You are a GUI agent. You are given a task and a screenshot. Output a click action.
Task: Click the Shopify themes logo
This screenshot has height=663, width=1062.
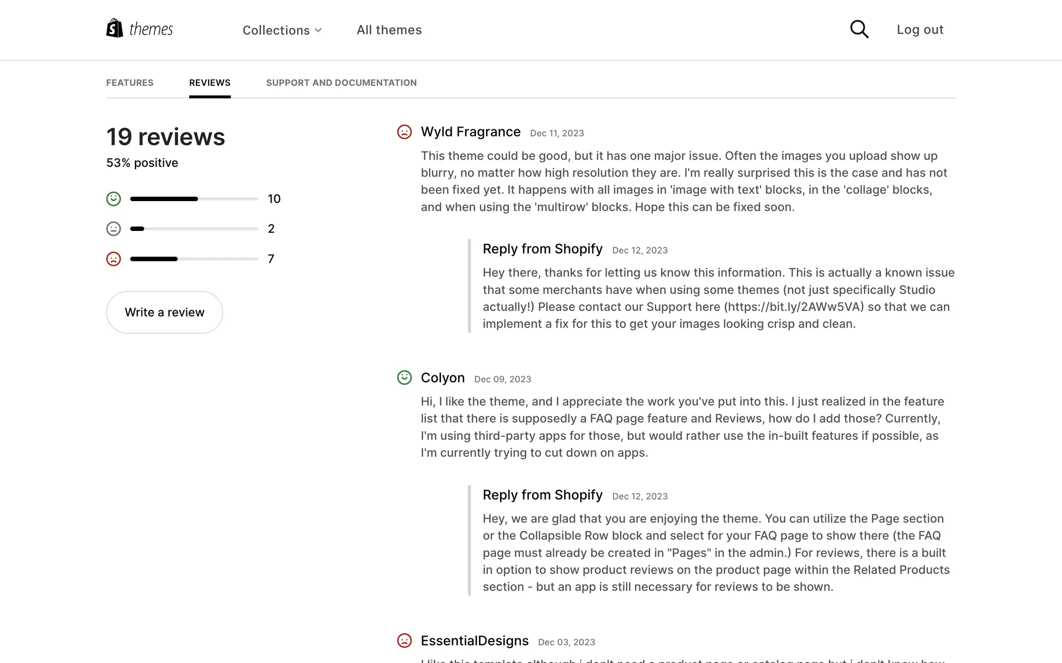tap(139, 29)
